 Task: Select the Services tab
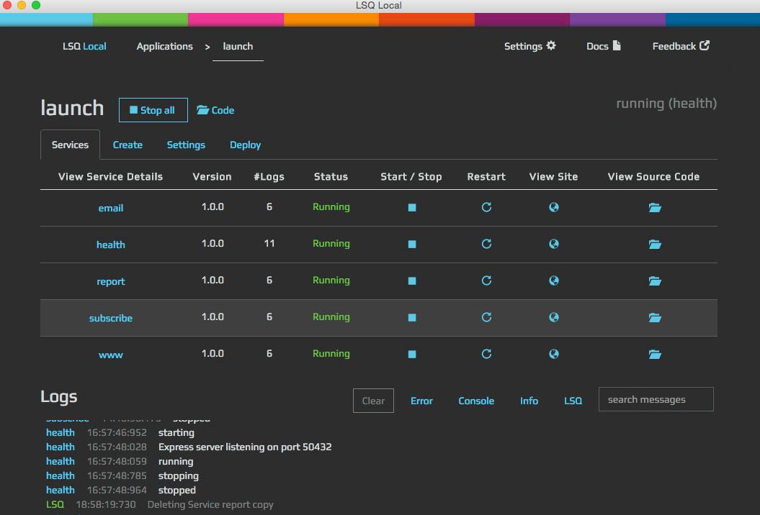point(71,145)
